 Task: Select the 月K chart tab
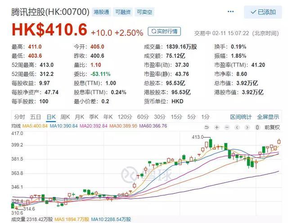pyautogui.click(x=79, y=117)
